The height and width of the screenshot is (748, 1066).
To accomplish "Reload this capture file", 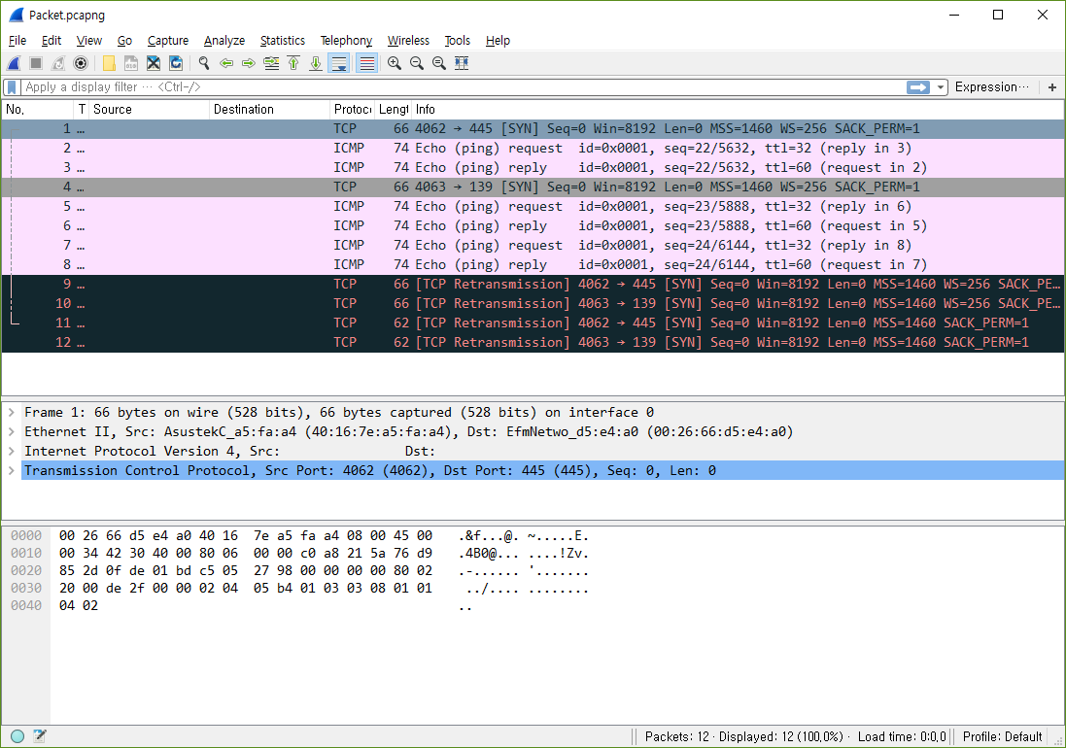I will pos(176,63).
